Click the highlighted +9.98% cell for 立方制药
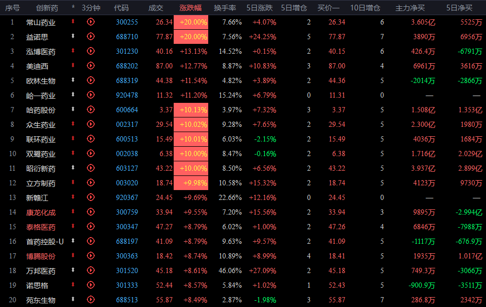Viewport: 486px width, 307px height. tap(191, 183)
